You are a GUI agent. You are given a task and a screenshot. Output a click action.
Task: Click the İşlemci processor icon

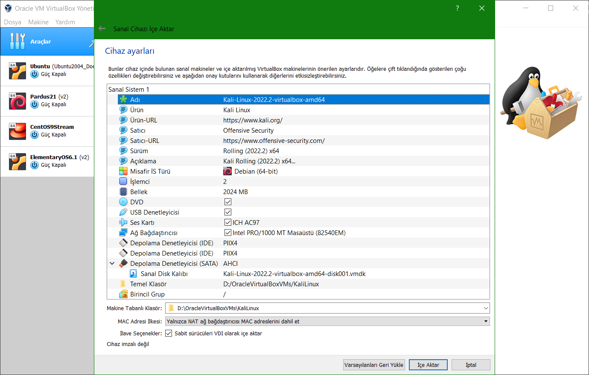click(123, 181)
